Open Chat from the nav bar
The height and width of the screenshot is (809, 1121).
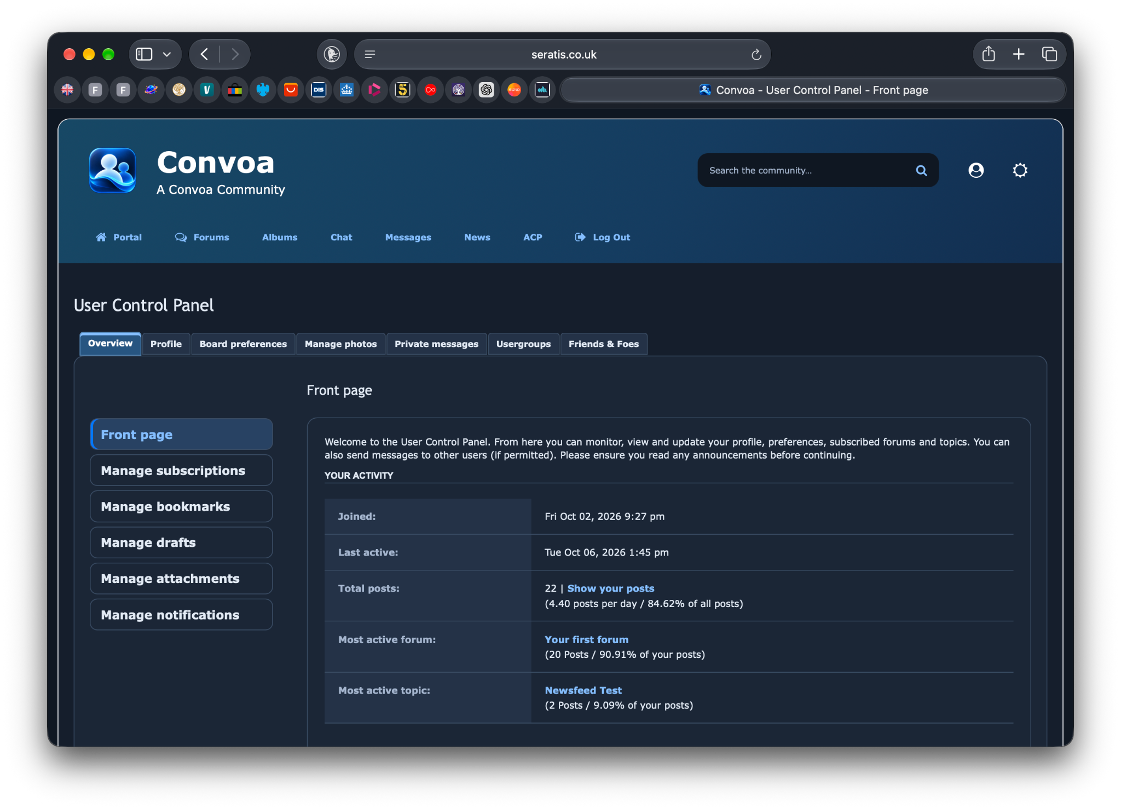point(341,237)
